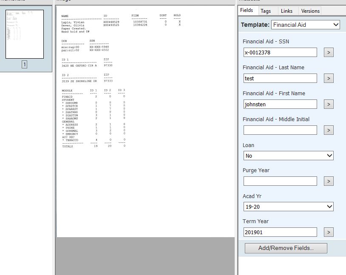Viewport: 346px width, 275px height.
Task: Click the name Dever, Olivia in the document
Action: pos(73,26)
